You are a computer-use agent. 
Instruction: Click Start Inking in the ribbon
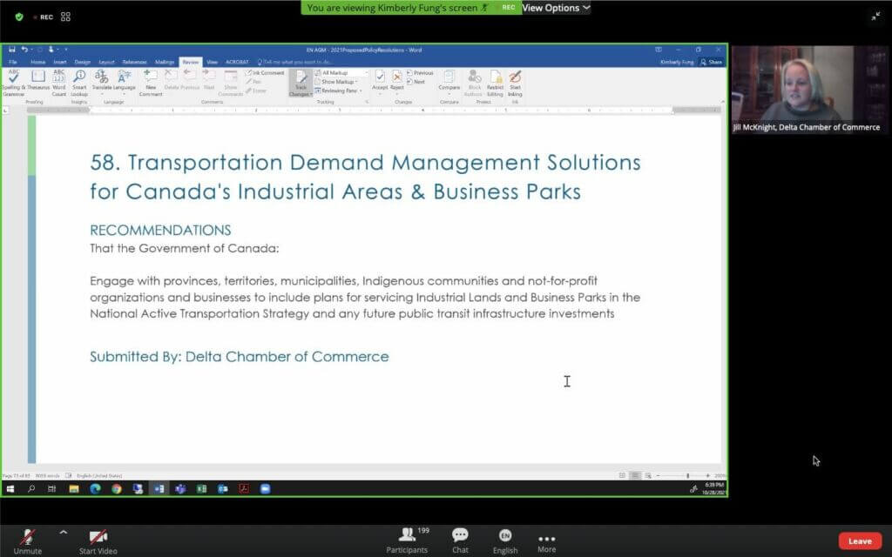(x=515, y=83)
